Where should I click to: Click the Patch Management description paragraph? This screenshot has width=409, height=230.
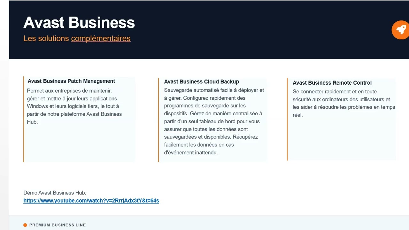[x=74, y=106]
